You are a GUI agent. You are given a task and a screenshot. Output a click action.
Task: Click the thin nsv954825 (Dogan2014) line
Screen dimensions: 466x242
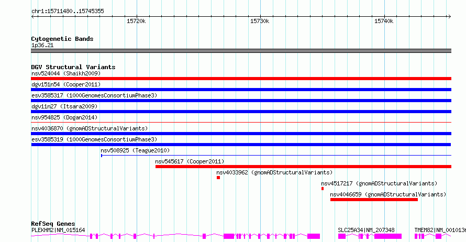pyautogui.click(x=241, y=122)
